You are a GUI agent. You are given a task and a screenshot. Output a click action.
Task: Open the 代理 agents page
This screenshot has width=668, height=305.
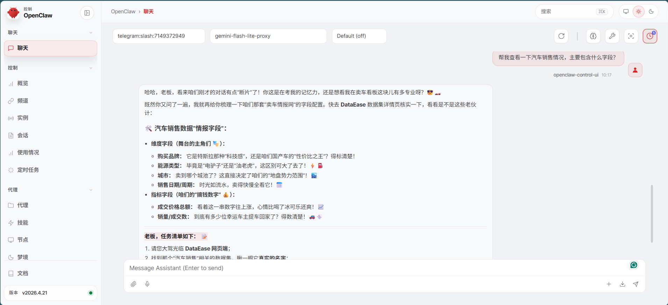[50, 205]
